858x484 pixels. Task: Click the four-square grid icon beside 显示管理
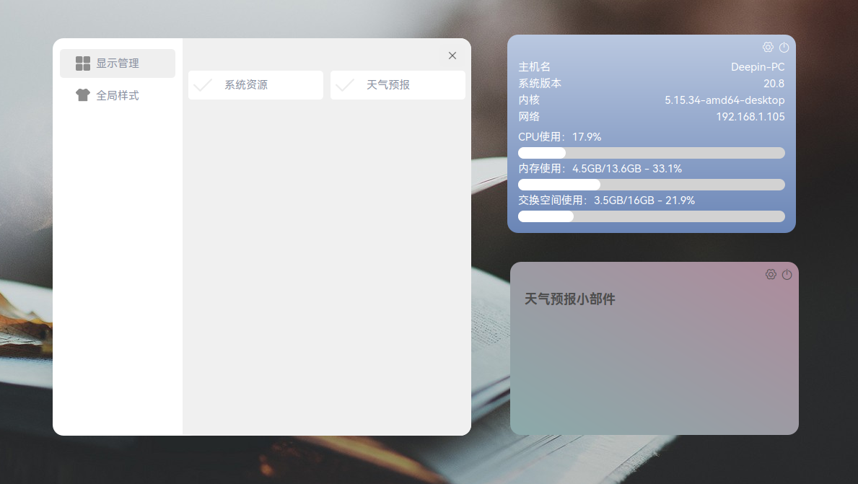pyautogui.click(x=83, y=63)
